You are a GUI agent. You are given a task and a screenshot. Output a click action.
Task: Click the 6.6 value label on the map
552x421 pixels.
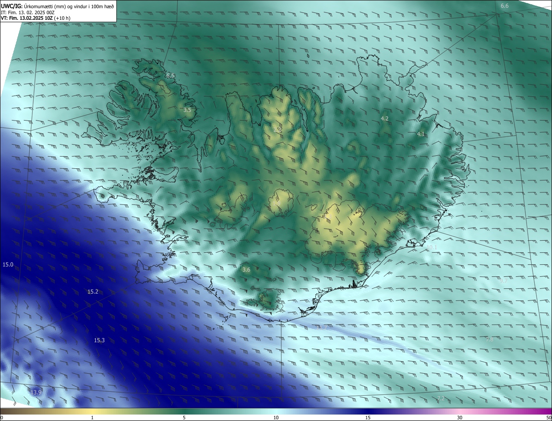click(x=505, y=6)
